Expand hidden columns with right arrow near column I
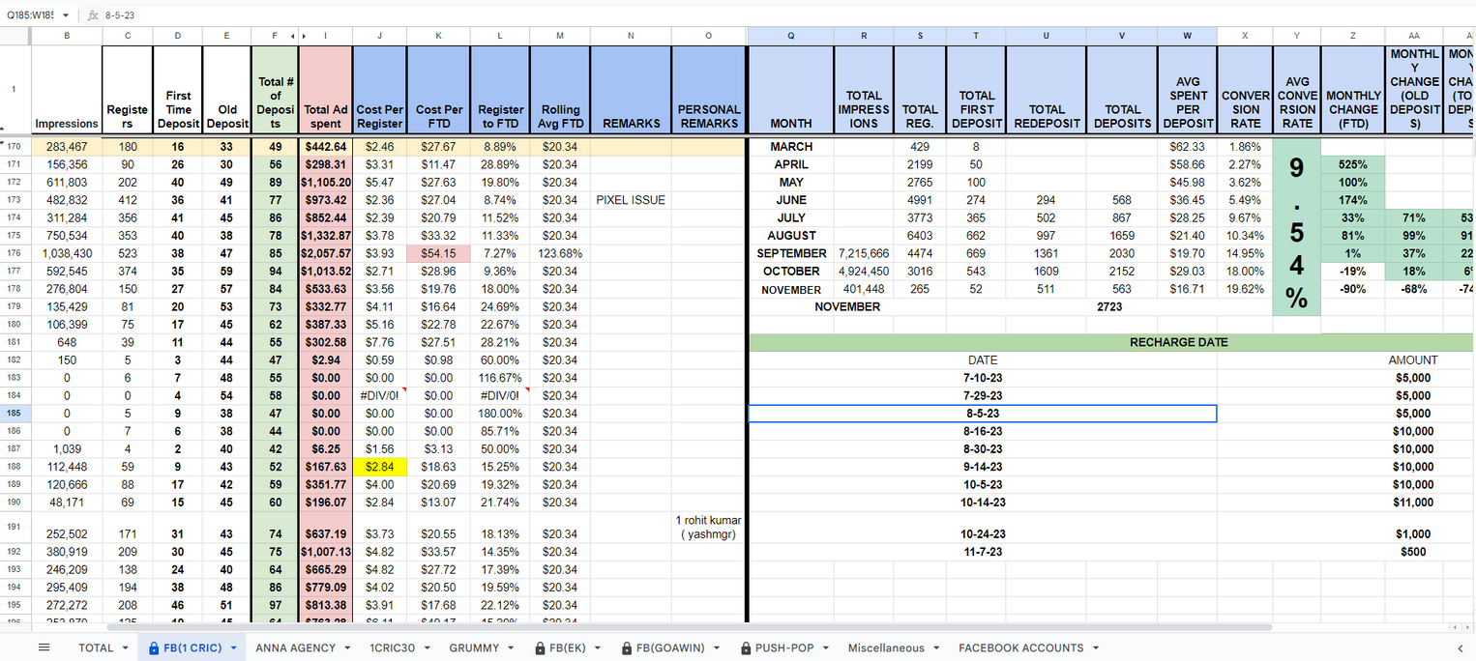This screenshot has height=661, width=1476. pyautogui.click(x=304, y=37)
